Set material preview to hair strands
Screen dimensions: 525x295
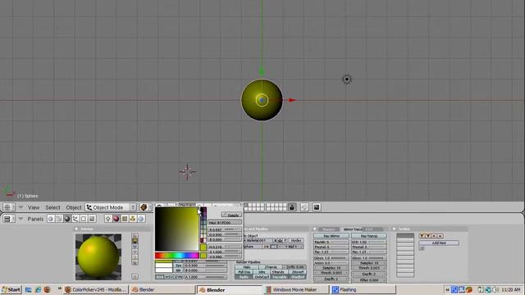135,257
